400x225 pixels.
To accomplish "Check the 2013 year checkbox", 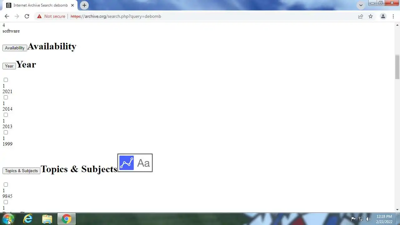I will click(x=6, y=115).
